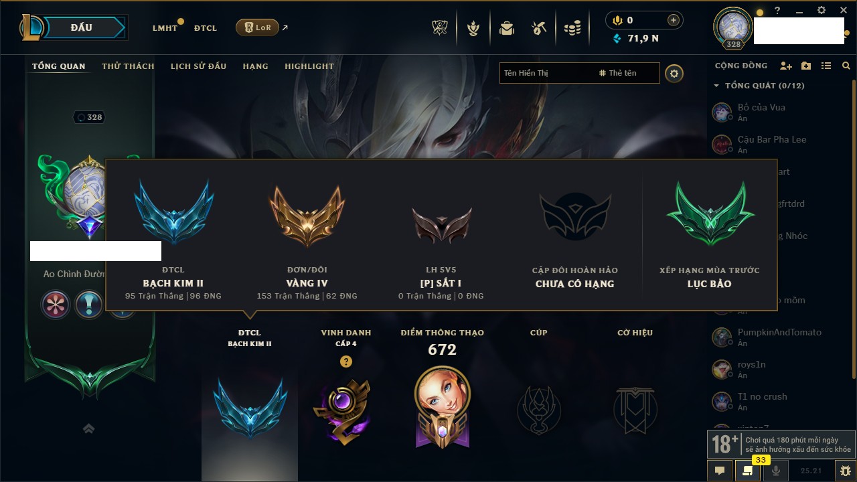Open the Clash trophy icon in top bar
Viewport: 857px width, 482px height.
[440, 28]
